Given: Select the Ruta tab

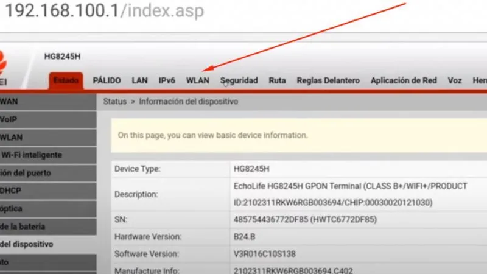Looking at the screenshot, I should [x=277, y=80].
